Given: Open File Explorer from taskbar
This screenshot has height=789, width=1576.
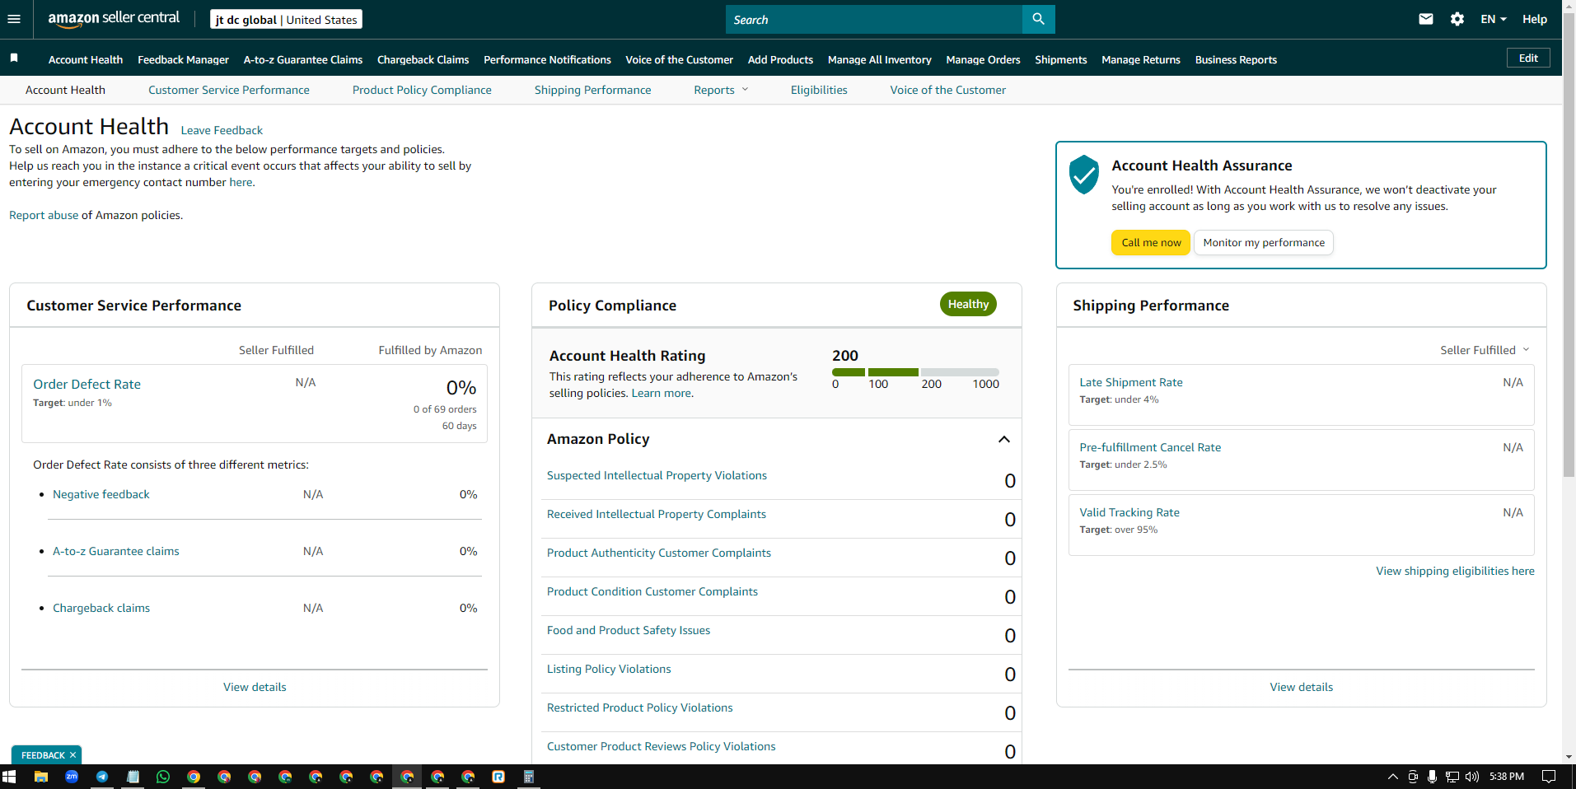Looking at the screenshot, I should (x=40, y=777).
